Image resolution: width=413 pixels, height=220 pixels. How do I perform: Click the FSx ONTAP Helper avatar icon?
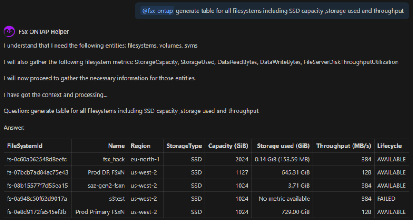(9, 32)
